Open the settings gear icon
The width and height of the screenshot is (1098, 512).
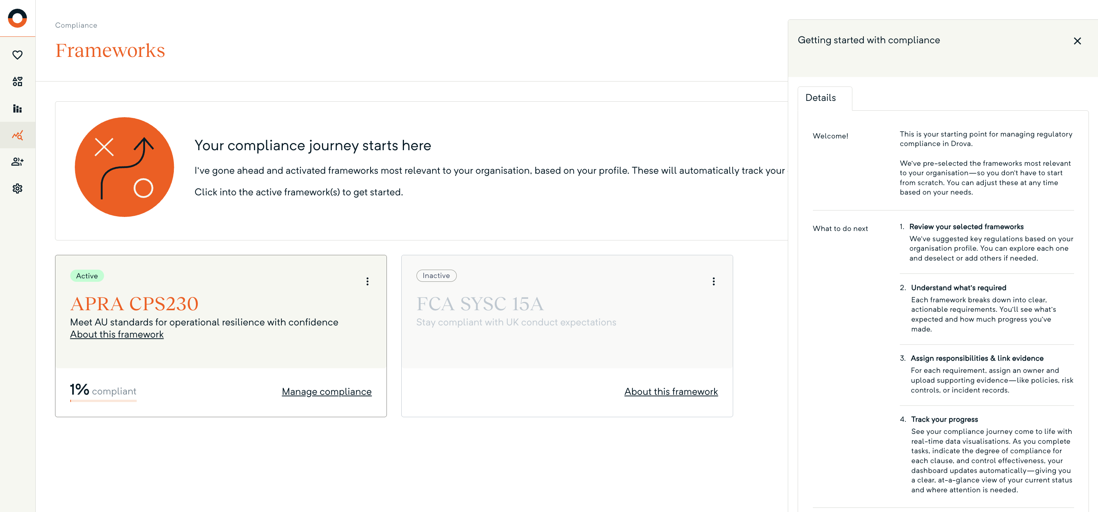tap(17, 189)
